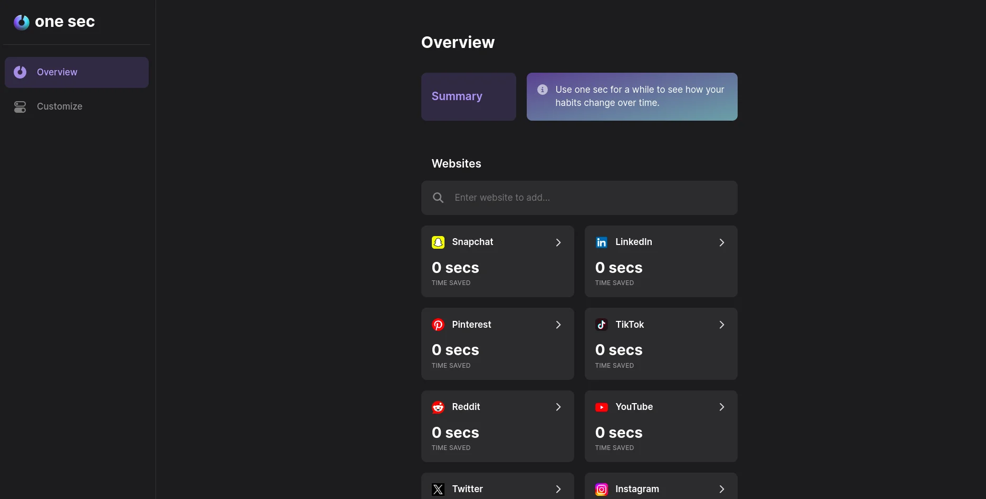Image resolution: width=986 pixels, height=499 pixels.
Task: Open the Snapchat site name
Action: point(472,242)
